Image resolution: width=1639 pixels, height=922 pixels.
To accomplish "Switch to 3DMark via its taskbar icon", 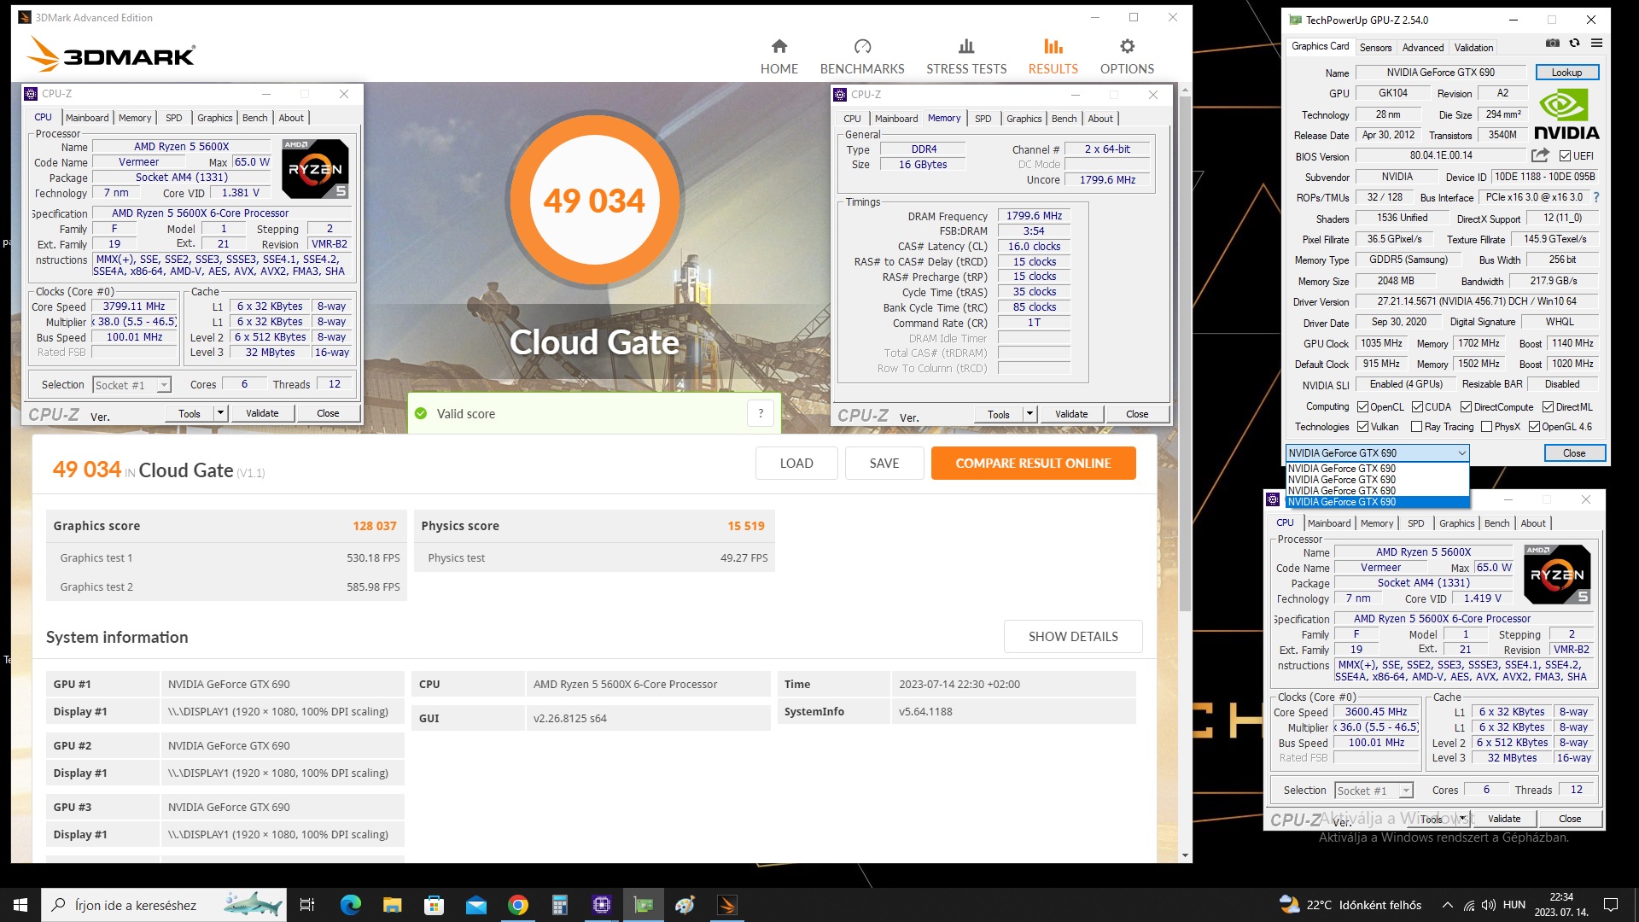I will coord(727,905).
